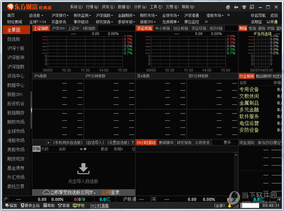Screen dimensions: 284x211
Task: Click the back arrow icon in title bar
Action: pyautogui.click(x=236, y=7)
